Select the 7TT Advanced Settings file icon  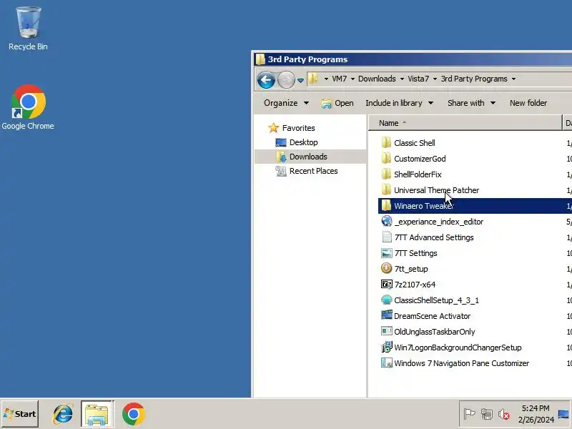(386, 237)
